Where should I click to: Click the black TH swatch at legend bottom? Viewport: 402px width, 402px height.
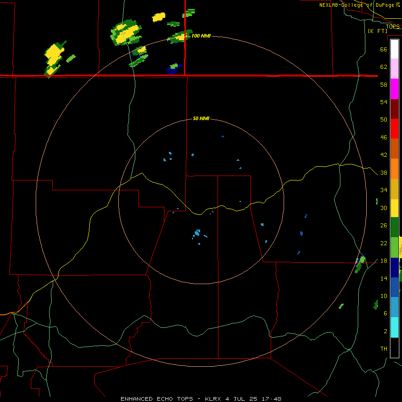point(394,348)
